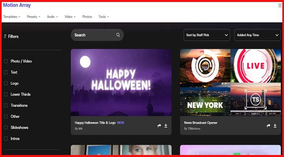
Task: Open the hamburger menu icon
Action: [x=280, y=5]
